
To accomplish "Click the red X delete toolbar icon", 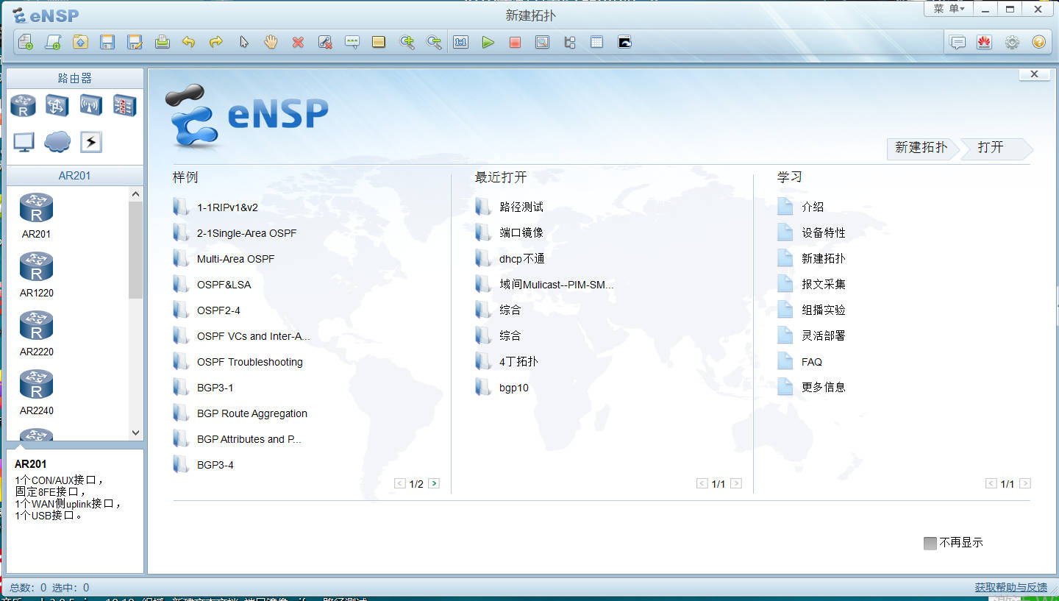I will 298,42.
